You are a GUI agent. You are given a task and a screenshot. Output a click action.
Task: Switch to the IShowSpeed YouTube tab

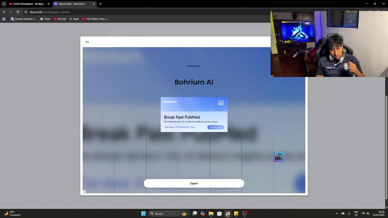pyautogui.click(x=29, y=4)
